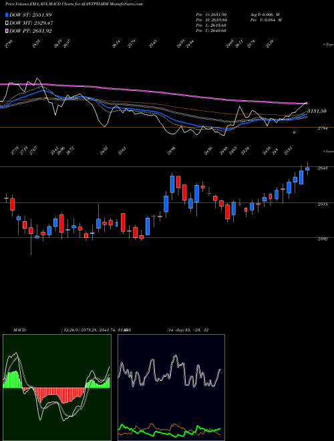Click the 2515 price level label

click(x=323, y=204)
